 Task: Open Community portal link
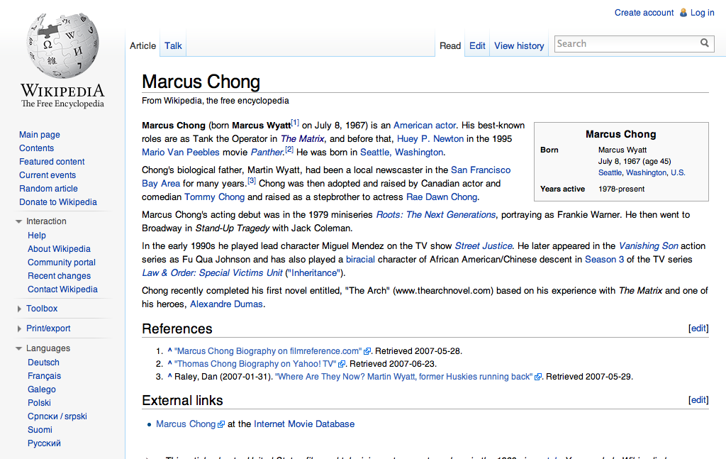[62, 262]
